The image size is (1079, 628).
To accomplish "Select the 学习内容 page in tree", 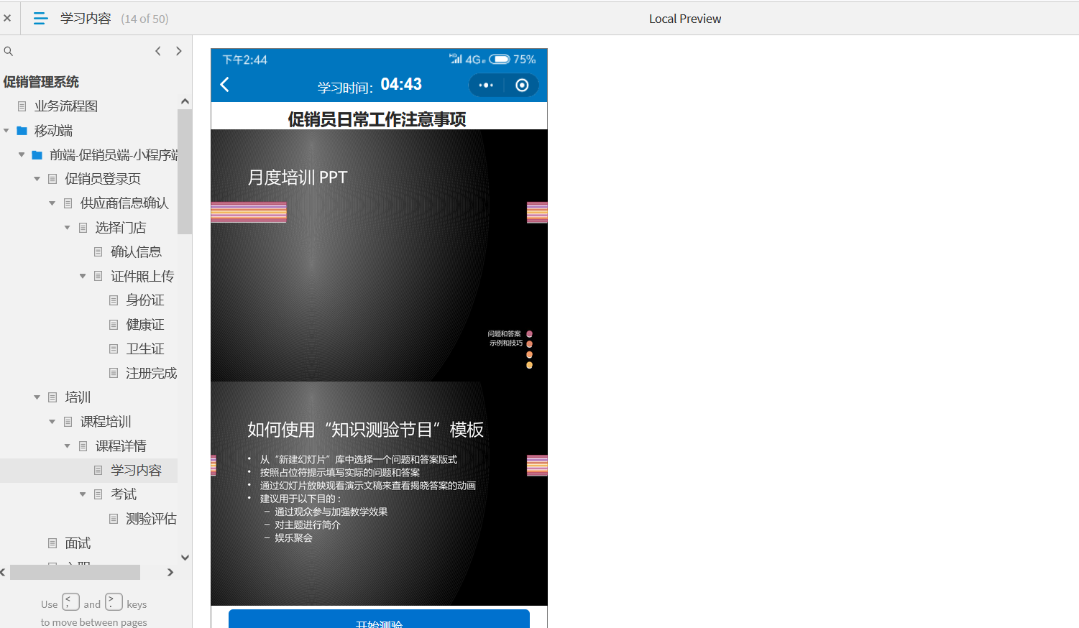I will [x=136, y=471].
